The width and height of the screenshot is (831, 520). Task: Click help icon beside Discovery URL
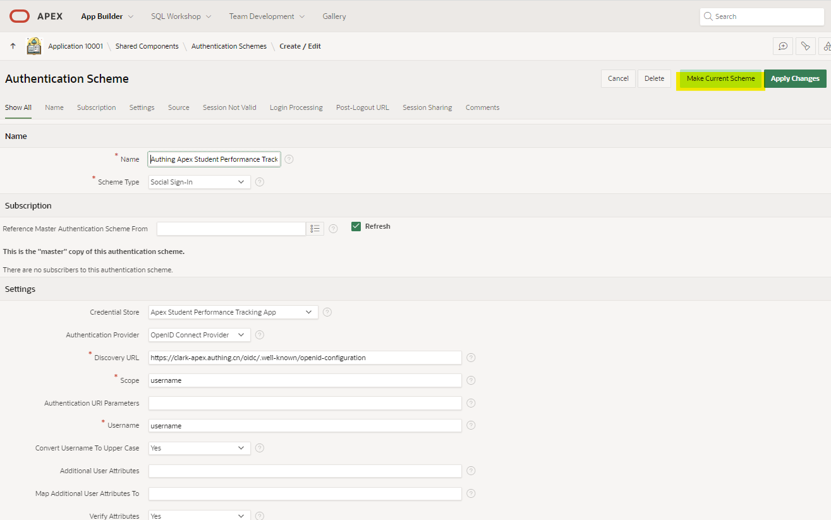tap(471, 358)
